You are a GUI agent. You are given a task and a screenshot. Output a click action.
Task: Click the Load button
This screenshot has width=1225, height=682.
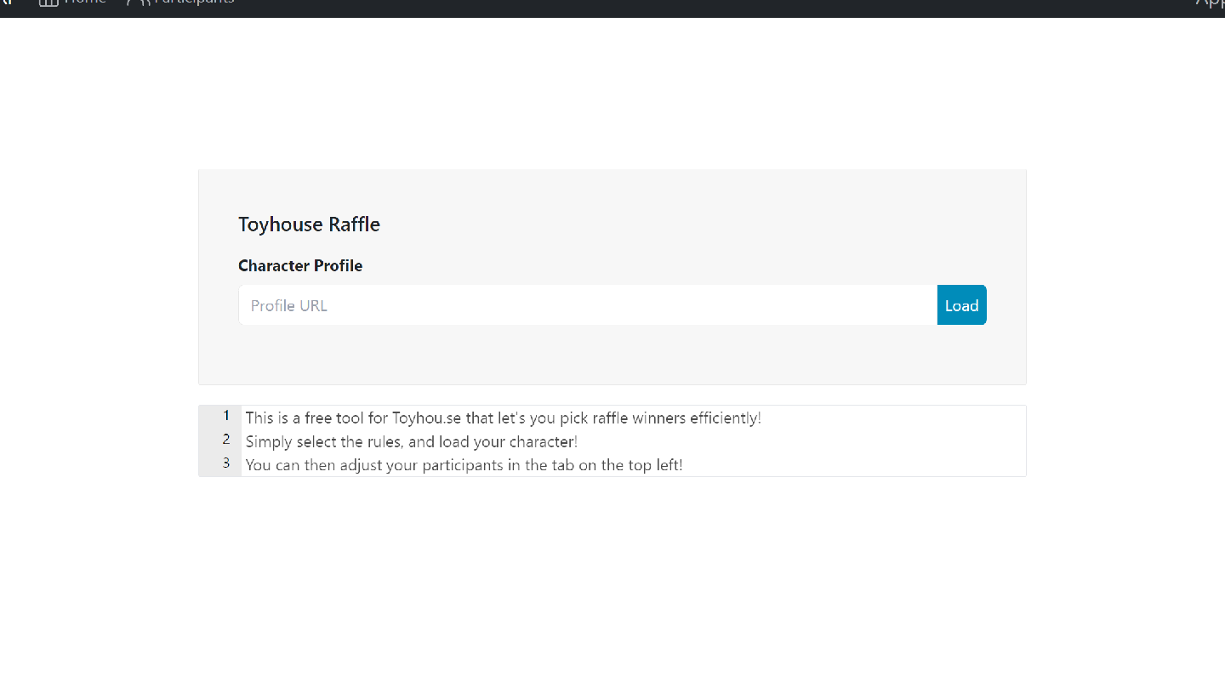[x=961, y=305]
